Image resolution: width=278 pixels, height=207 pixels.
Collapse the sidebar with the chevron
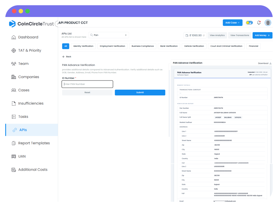pyautogui.click(x=57, y=24)
